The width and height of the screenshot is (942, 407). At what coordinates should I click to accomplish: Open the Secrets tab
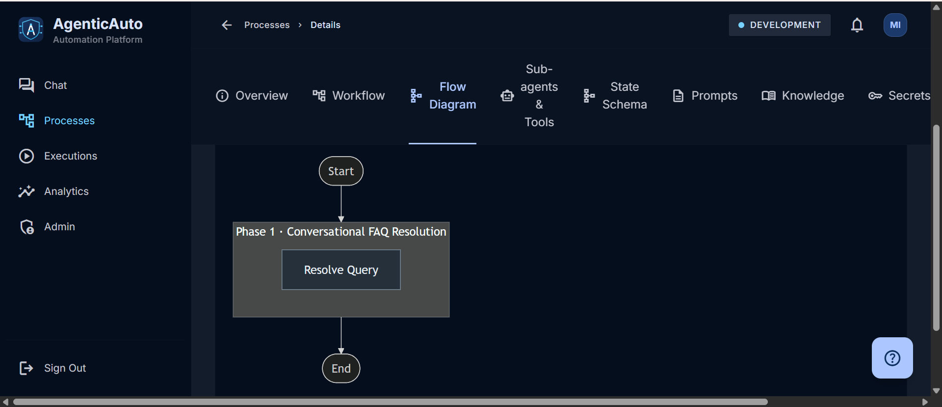899,96
